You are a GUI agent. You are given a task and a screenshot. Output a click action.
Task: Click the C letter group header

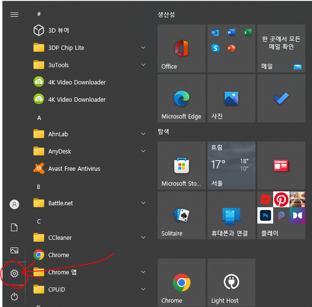[39, 222]
